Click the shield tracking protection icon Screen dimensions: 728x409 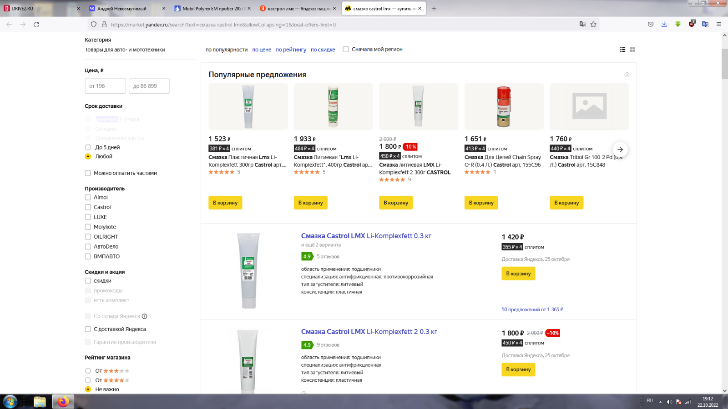[94, 25]
